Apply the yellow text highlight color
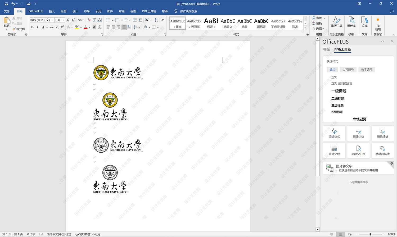Screen dimensions: 397x237 click(x=77, y=27)
